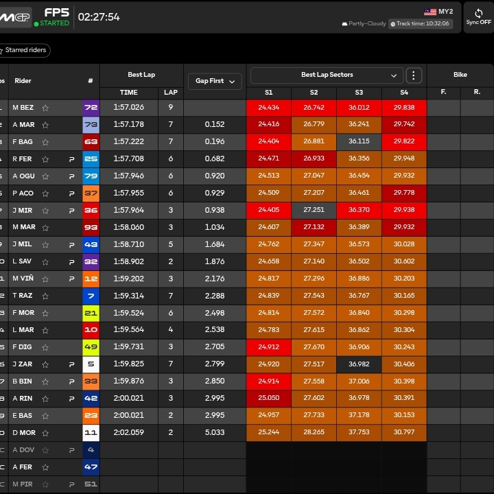
Task: Star rider M BEZ
Action: pyautogui.click(x=45, y=108)
